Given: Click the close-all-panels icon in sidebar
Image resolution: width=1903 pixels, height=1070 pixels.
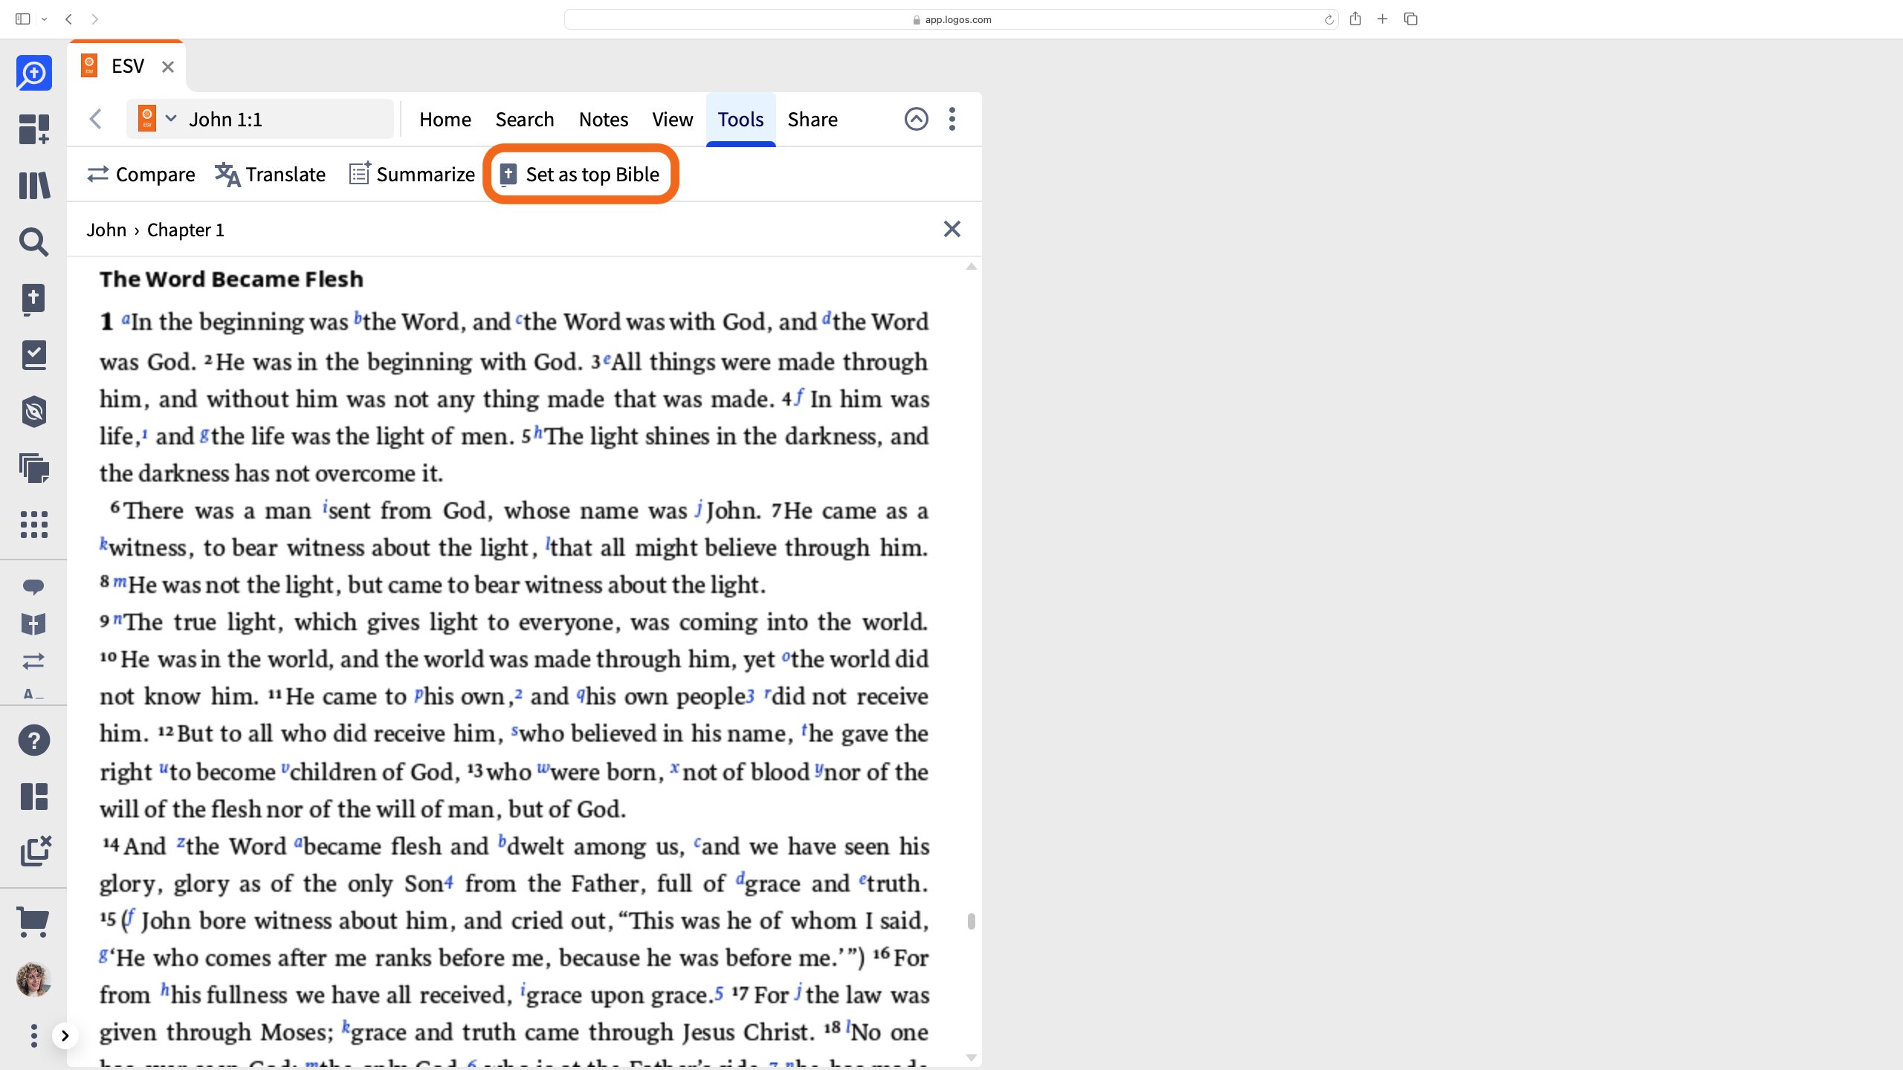Looking at the screenshot, I should tap(35, 852).
